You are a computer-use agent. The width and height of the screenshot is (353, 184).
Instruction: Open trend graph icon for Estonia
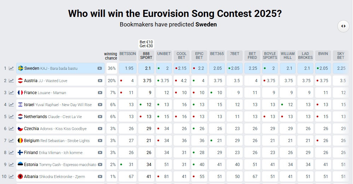(x=11, y=165)
